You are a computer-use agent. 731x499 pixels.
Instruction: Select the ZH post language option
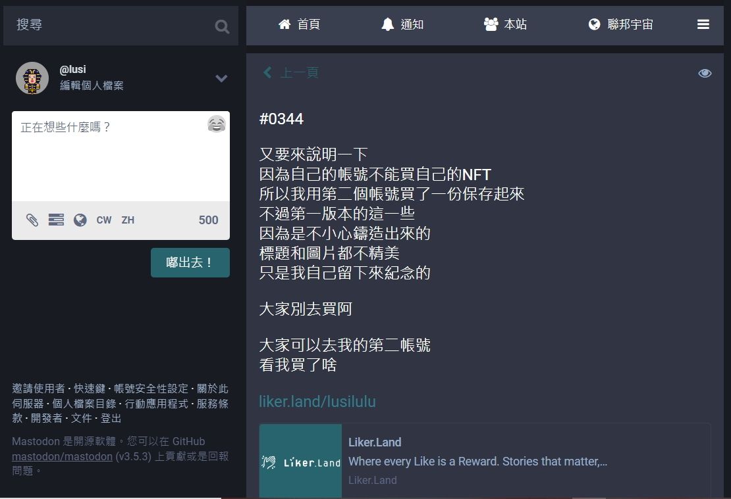(128, 220)
